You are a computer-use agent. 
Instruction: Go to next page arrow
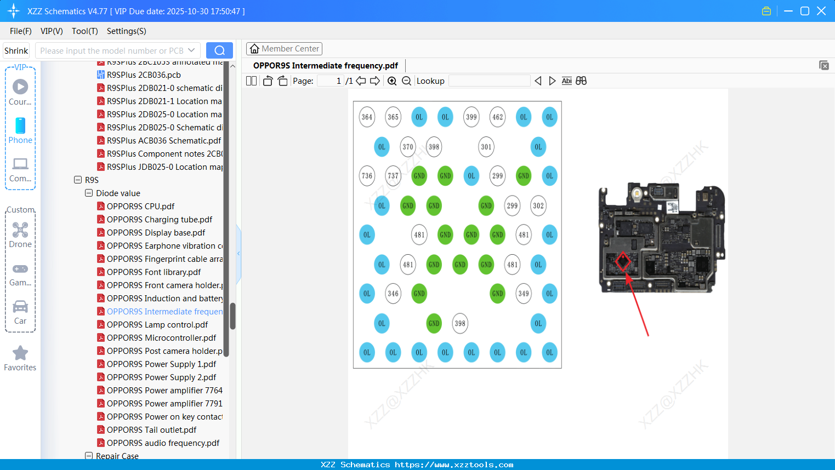tap(375, 81)
